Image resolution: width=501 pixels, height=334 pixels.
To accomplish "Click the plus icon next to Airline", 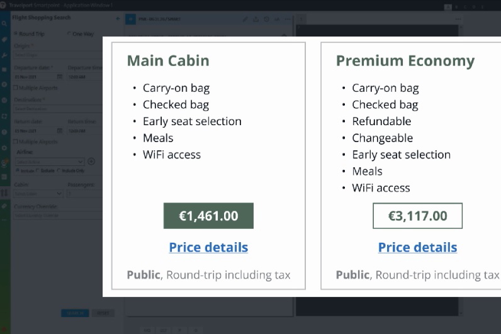I will (x=91, y=162).
